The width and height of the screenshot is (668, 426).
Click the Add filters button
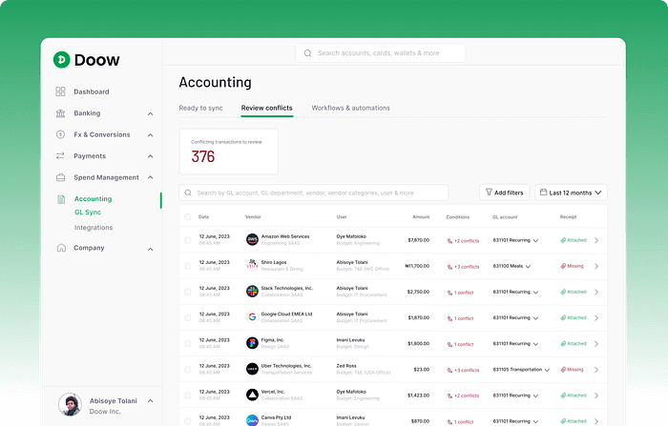click(505, 193)
